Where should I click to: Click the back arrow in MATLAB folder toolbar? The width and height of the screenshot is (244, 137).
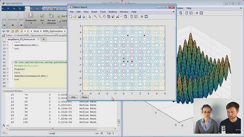(4, 31)
